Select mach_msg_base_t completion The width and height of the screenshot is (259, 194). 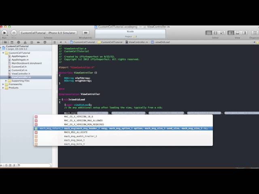[x=123, y=140]
